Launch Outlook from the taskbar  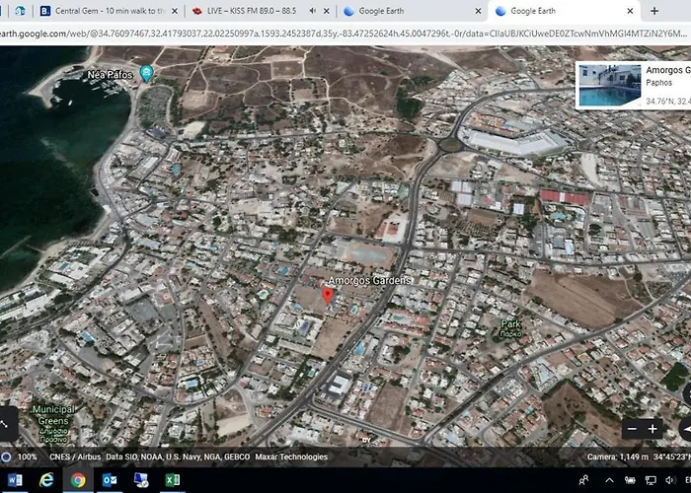110,480
